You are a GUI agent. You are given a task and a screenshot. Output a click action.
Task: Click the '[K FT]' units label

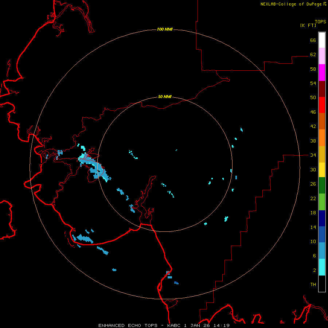(x=308, y=26)
